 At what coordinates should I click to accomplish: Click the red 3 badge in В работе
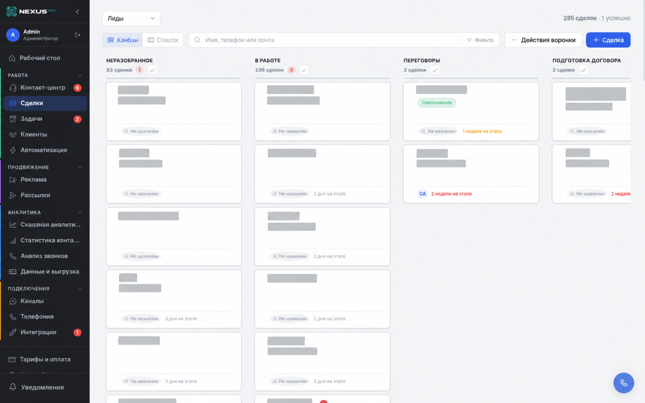click(291, 70)
